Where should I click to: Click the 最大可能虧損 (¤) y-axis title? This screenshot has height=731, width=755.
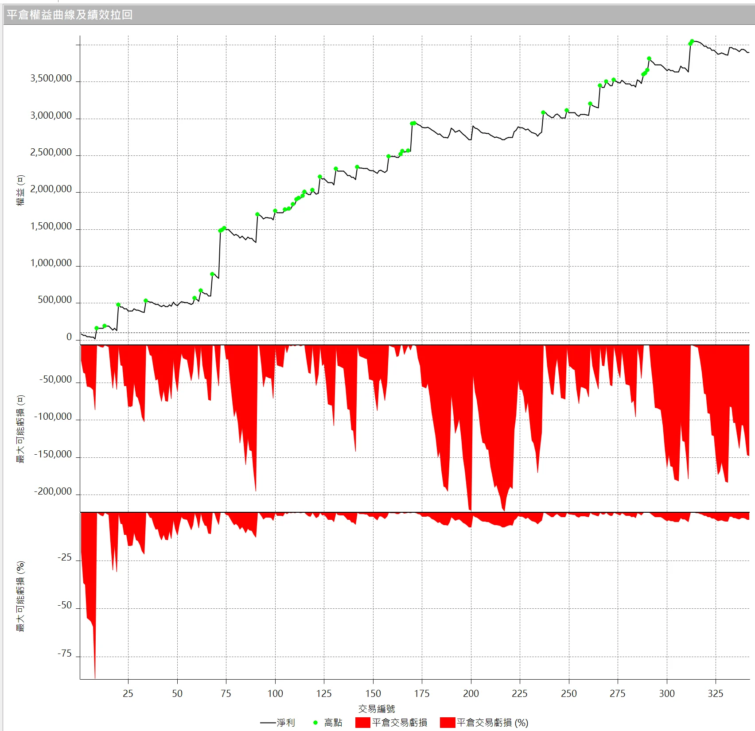(20, 429)
